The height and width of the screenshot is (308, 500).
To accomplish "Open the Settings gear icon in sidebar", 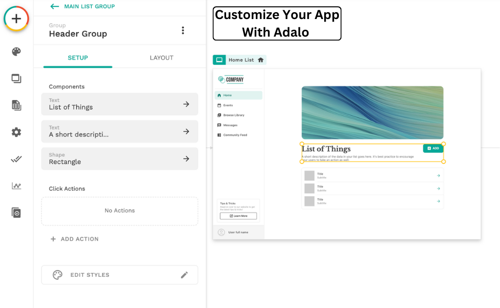I will (x=17, y=132).
